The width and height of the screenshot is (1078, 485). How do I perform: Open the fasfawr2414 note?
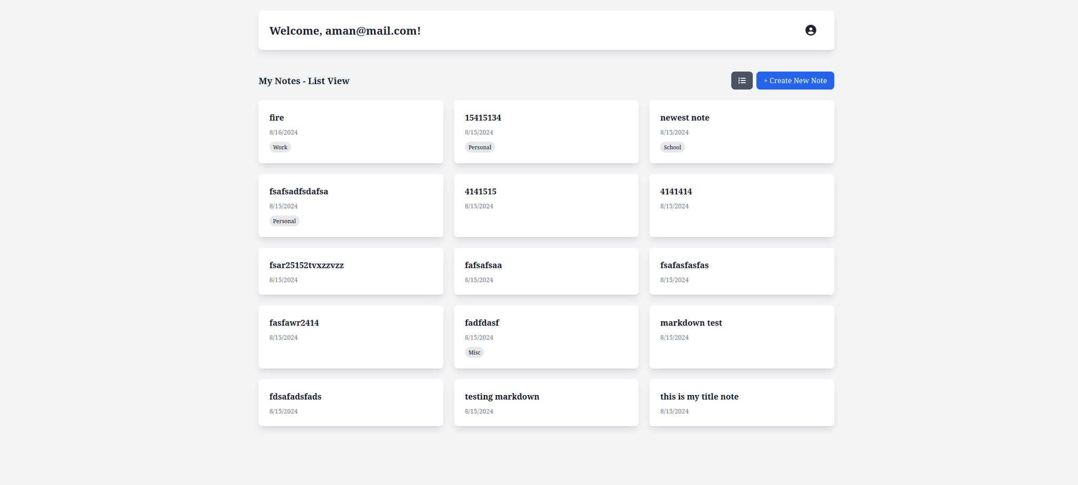(351, 337)
